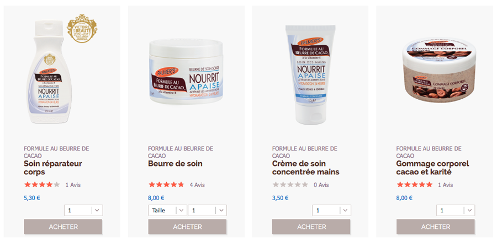Click ACHETER for Gommage corporel cacao
Viewport: 497px width, 241px height.
[x=436, y=227]
